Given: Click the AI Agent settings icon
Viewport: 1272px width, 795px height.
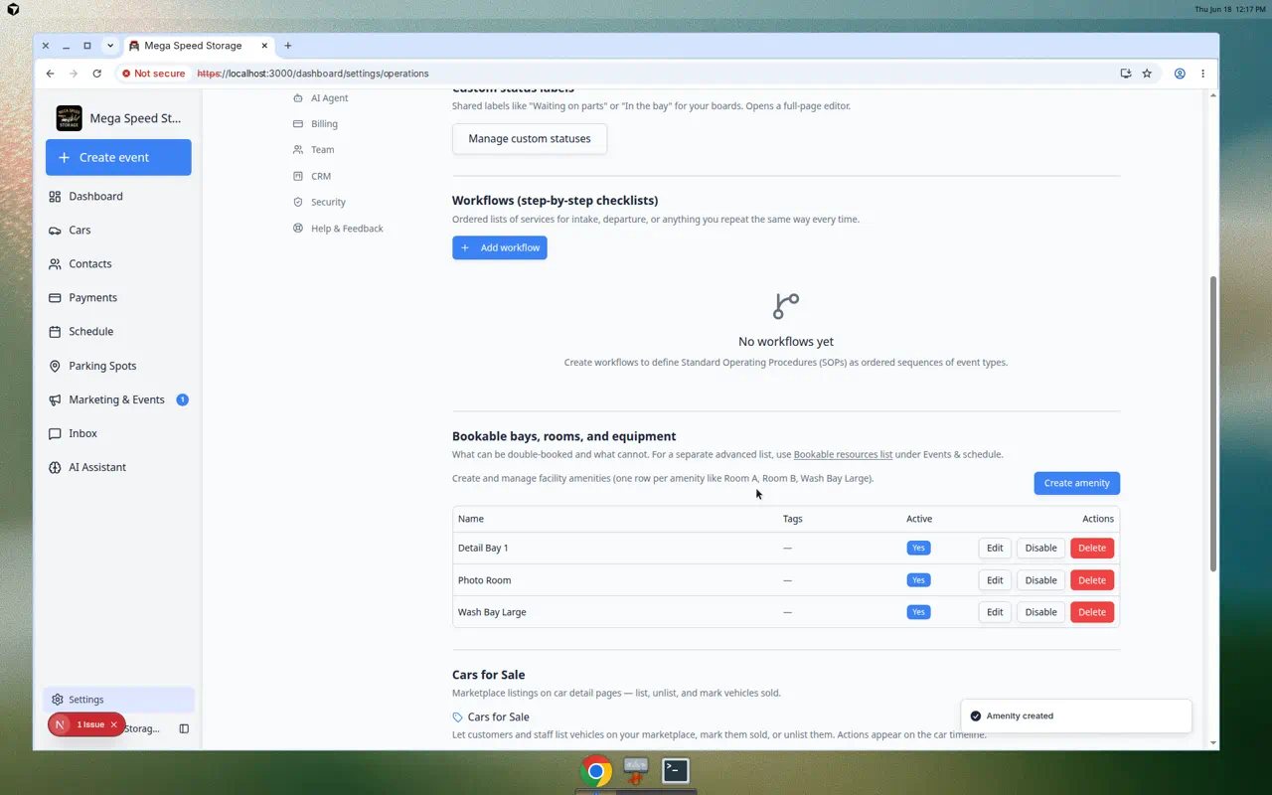Looking at the screenshot, I should [298, 98].
